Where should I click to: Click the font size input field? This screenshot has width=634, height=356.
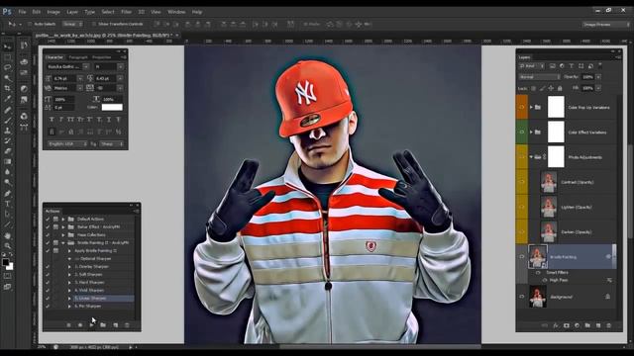[x=63, y=78]
